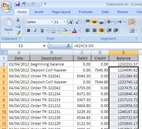Click the Grow Font icon
Screen dimensions: 142x129
point(71,22)
